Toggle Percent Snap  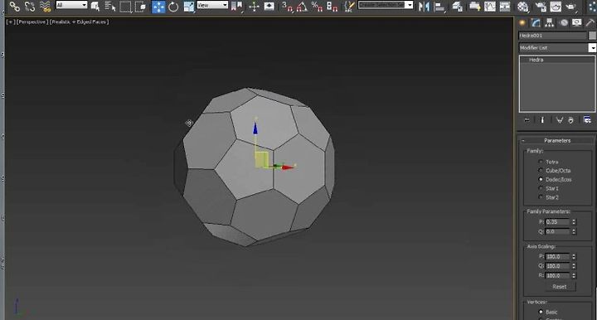point(317,6)
